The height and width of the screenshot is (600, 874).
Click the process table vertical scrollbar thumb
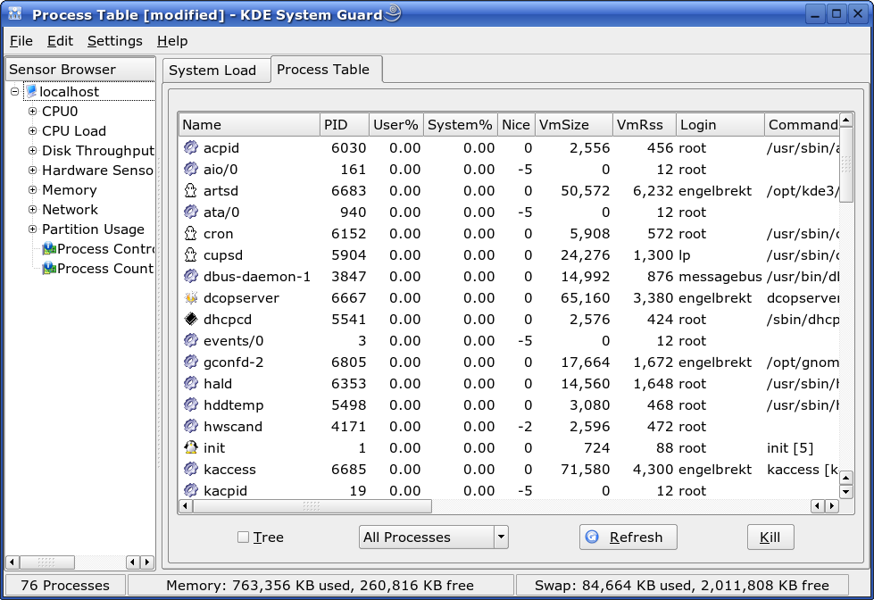click(x=846, y=164)
